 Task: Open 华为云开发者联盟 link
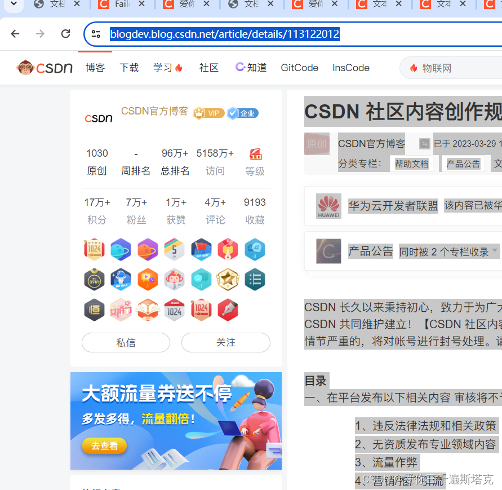point(393,206)
